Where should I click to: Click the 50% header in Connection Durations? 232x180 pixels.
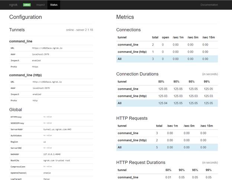click(x=161, y=82)
